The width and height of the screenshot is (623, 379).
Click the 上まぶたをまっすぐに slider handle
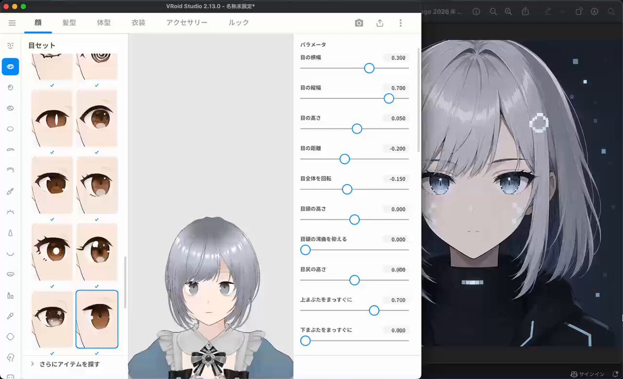click(x=374, y=310)
